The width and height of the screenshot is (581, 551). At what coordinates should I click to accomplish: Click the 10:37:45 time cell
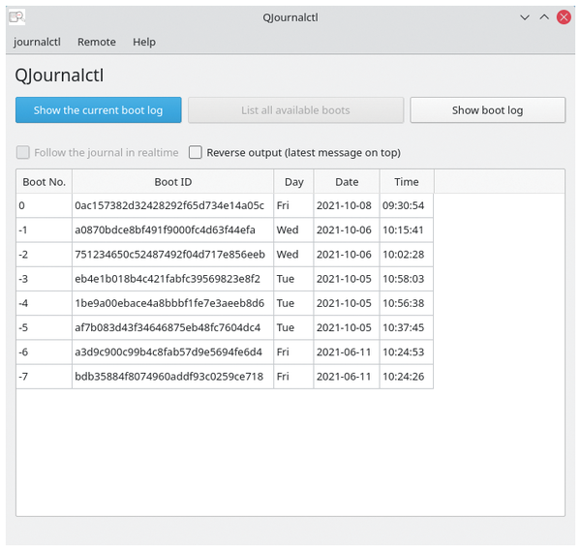pyautogui.click(x=407, y=328)
